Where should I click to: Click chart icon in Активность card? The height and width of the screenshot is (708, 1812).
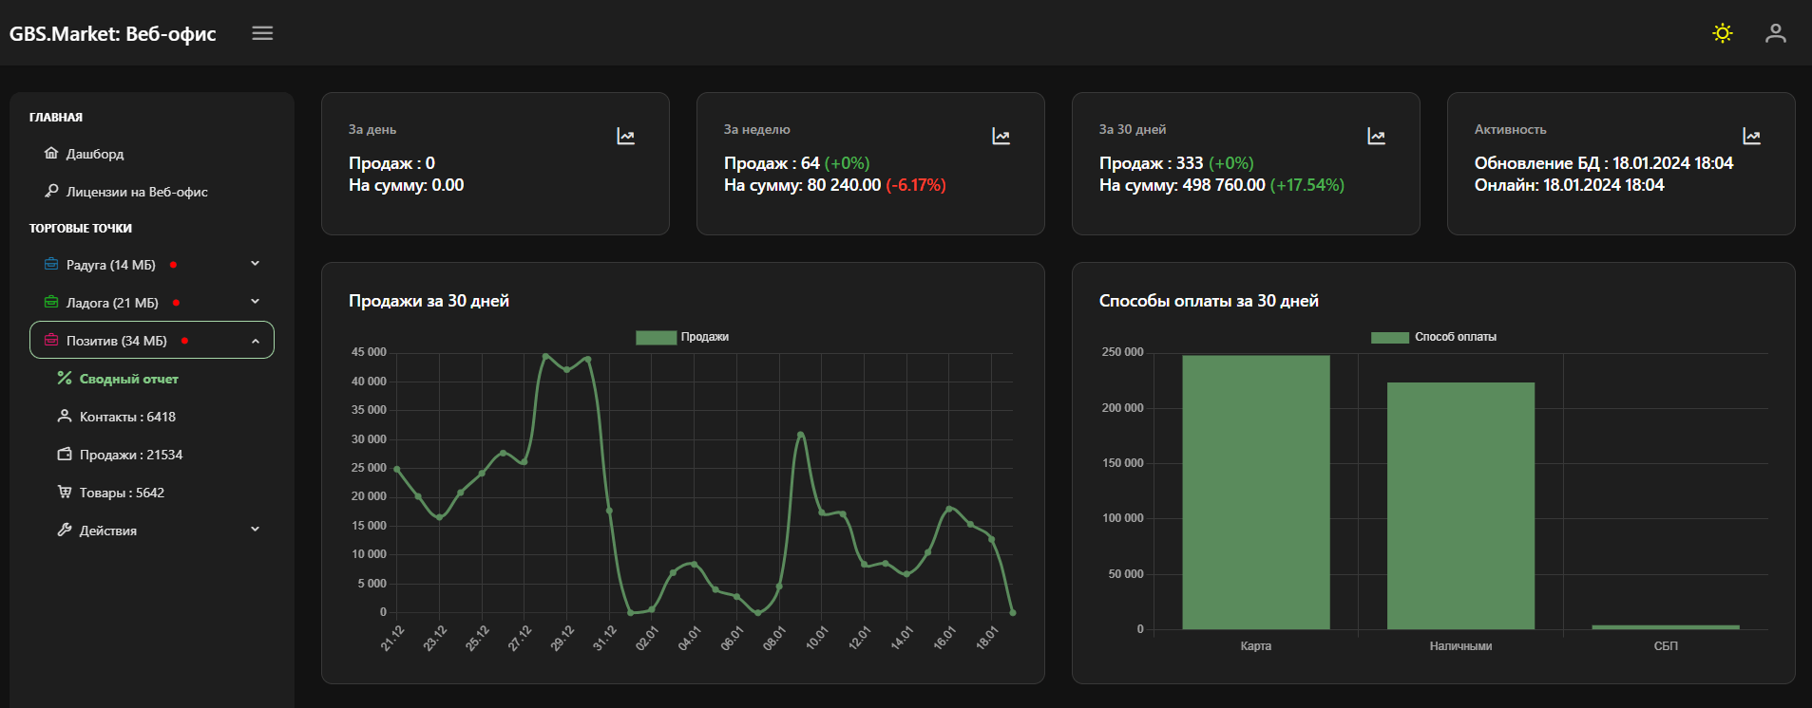pos(1751,137)
